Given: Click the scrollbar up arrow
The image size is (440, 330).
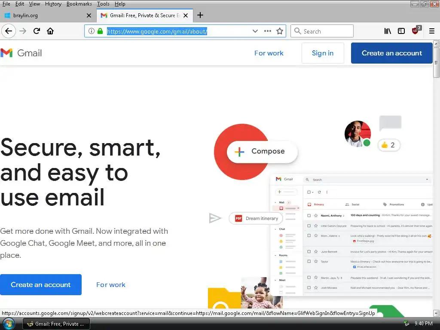Looking at the screenshot, I should pos(436,44).
